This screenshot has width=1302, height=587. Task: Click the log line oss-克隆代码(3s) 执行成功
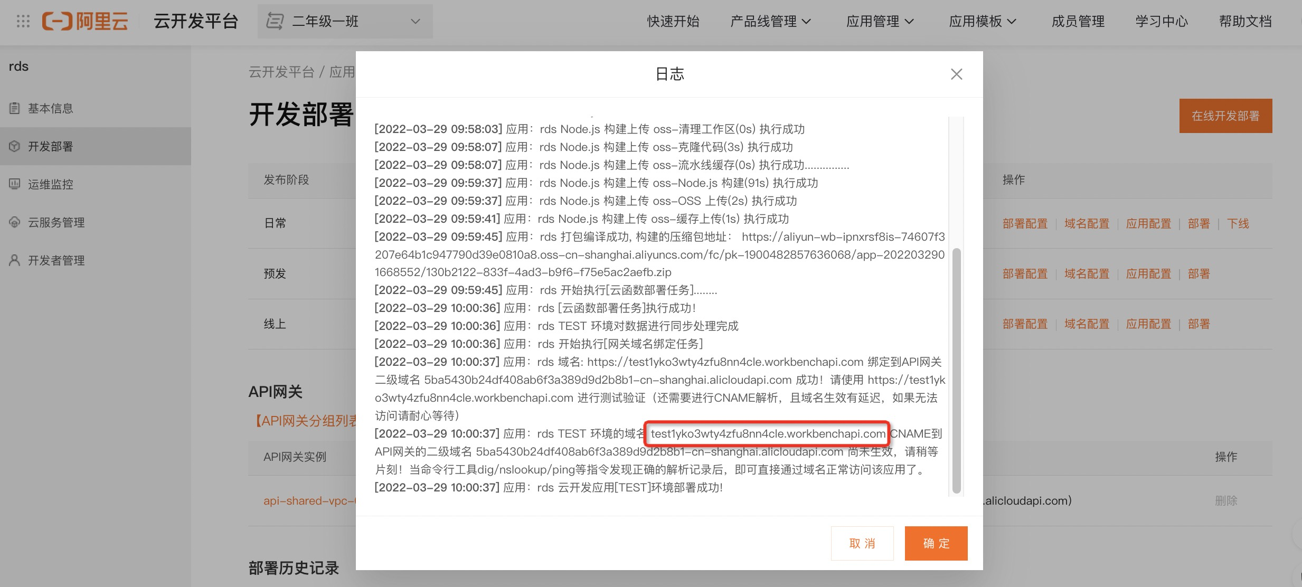[x=583, y=147]
